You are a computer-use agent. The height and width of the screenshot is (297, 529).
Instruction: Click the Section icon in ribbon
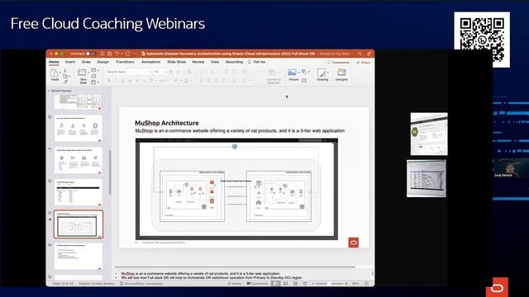(x=93, y=82)
